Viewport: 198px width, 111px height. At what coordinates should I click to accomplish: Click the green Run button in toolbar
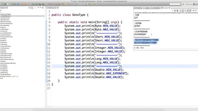pyautogui.click(x=37, y=4)
